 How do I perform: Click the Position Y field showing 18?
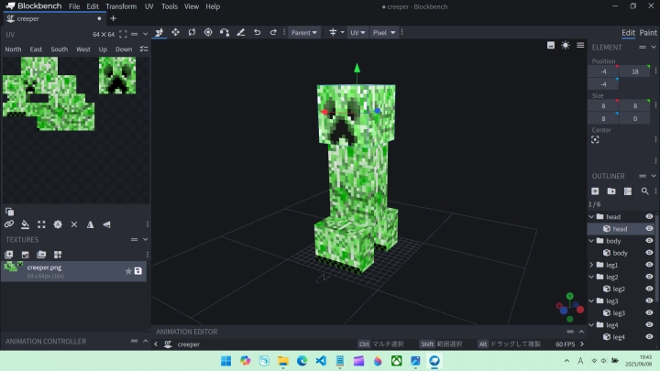point(634,71)
